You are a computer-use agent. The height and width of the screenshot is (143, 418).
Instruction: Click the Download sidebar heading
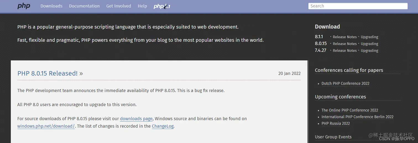pyautogui.click(x=327, y=27)
